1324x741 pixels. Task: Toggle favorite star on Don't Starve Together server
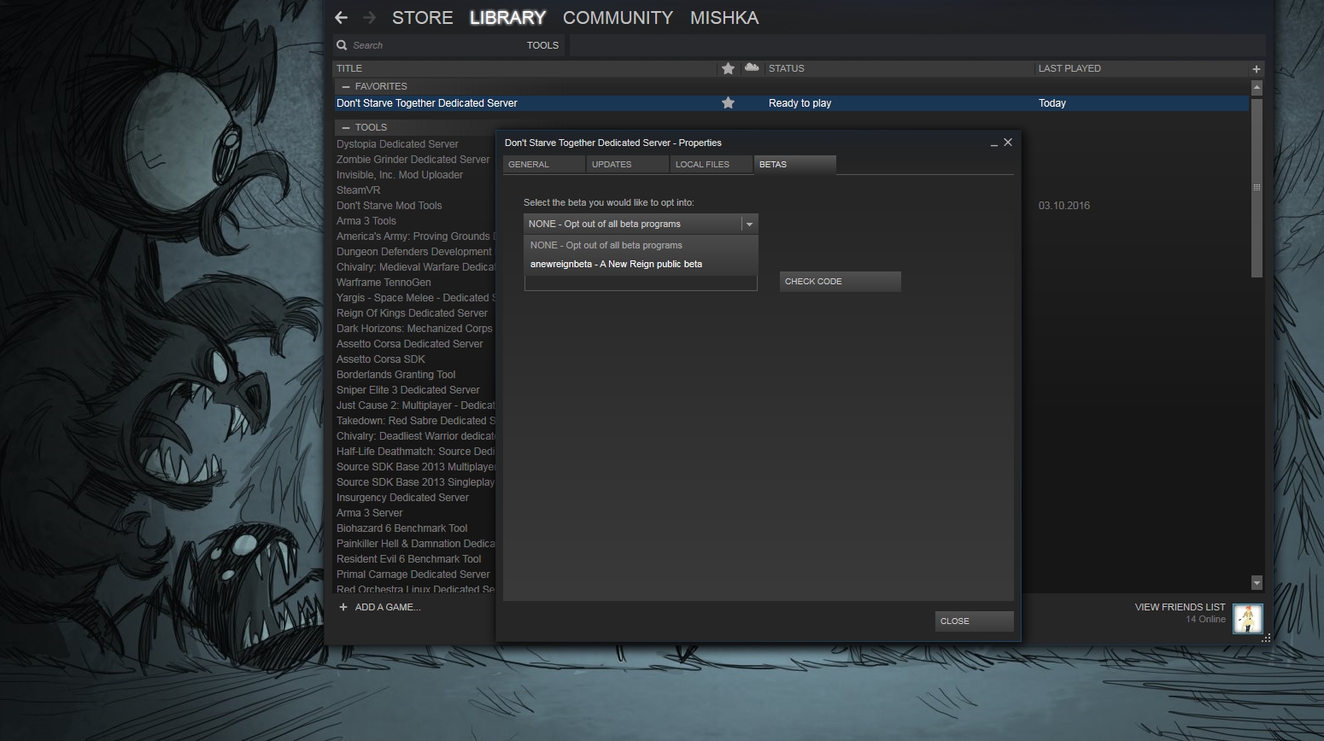(x=728, y=103)
